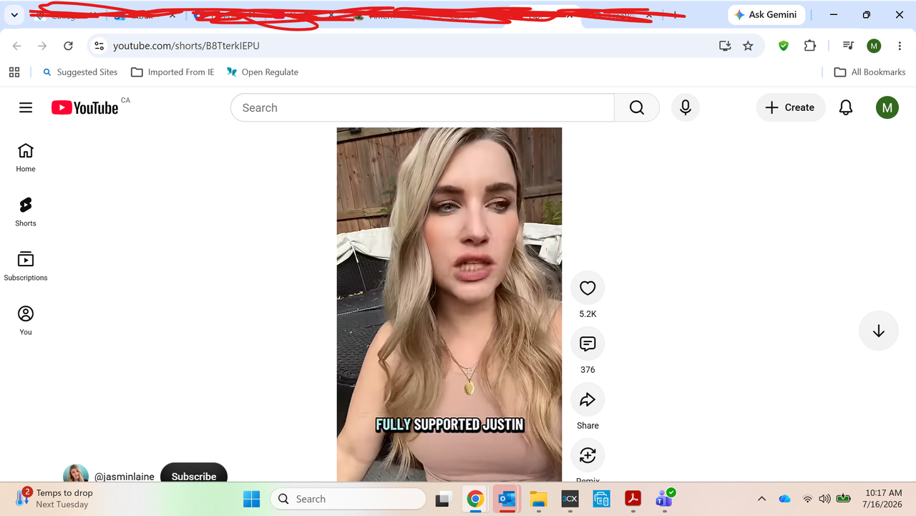
Task: Open Chrome from the taskbar
Action: click(475, 499)
